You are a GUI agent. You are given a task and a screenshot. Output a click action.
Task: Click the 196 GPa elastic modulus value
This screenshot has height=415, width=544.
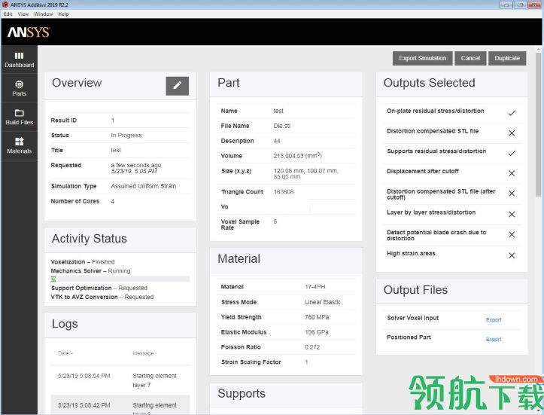coord(317,332)
